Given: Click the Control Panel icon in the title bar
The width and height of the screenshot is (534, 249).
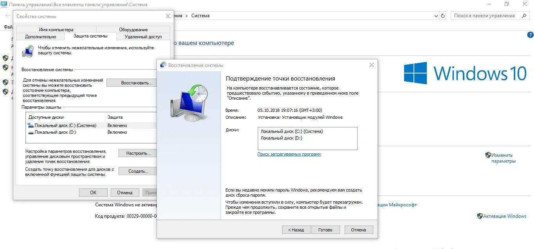Looking at the screenshot, I should (x=4, y=4).
